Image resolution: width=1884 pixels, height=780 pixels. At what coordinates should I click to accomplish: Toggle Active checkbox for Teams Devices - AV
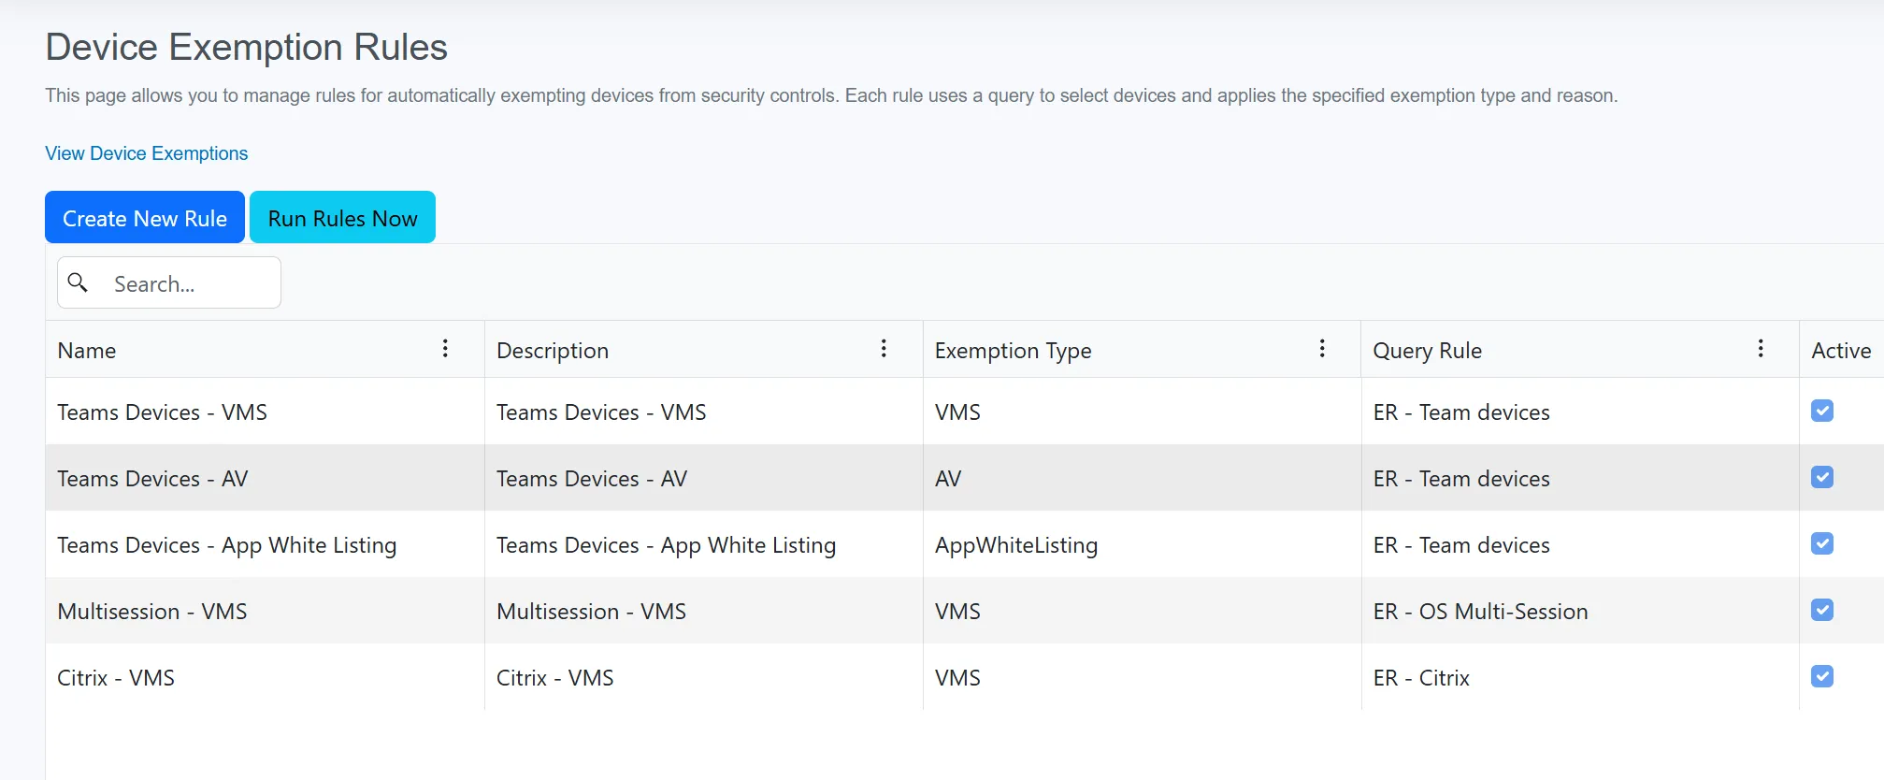click(1822, 477)
